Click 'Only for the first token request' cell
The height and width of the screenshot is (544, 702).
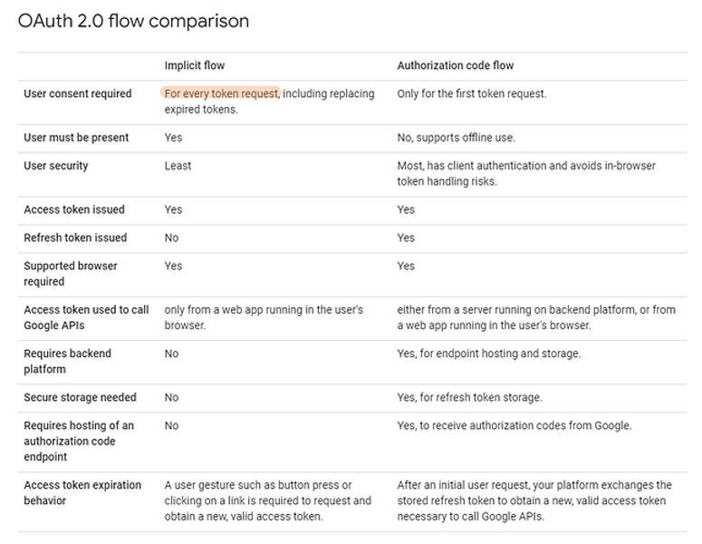coord(471,93)
